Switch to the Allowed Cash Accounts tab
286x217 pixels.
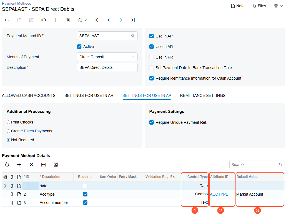[29, 95]
